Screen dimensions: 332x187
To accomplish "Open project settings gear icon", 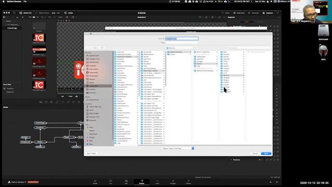I will 276,182.
